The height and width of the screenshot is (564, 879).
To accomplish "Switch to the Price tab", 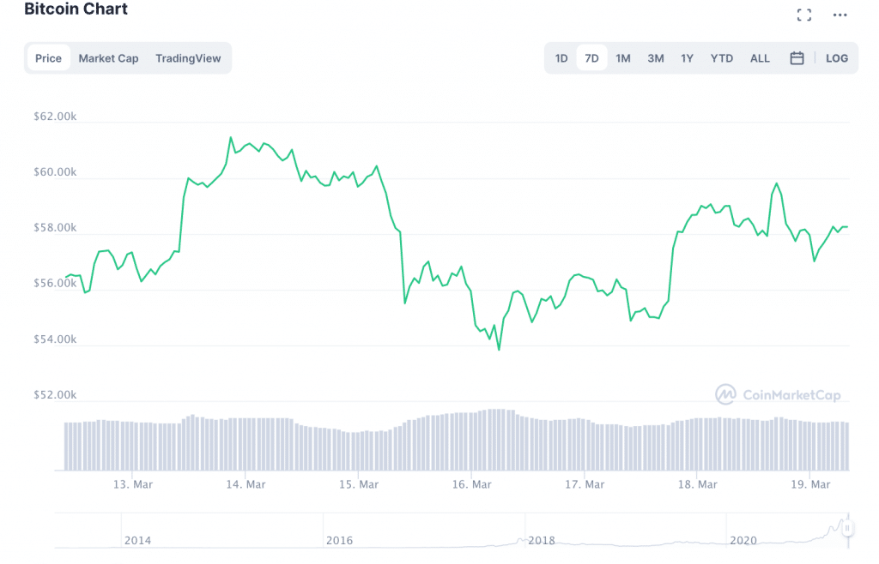I will (x=48, y=58).
